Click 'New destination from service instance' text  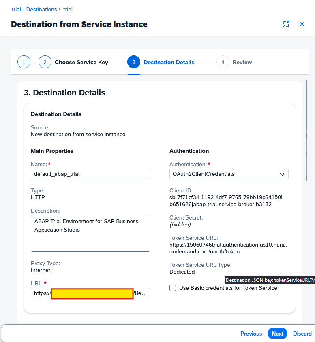(78, 134)
